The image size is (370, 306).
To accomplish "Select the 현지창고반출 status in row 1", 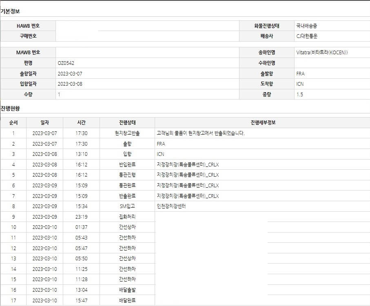I will coord(127,133).
